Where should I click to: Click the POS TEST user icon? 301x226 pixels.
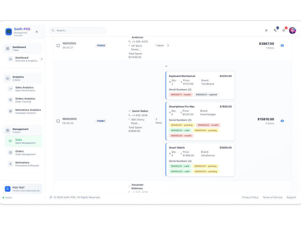(x=8, y=189)
